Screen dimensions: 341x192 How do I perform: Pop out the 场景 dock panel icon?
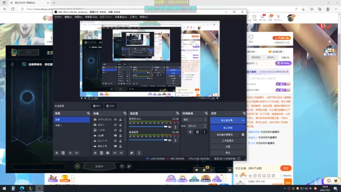[88, 113]
